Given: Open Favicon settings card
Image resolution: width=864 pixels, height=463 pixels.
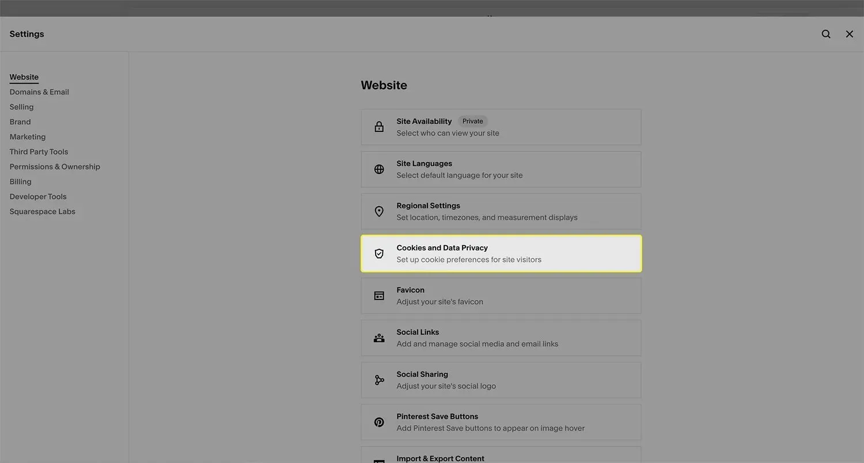Looking at the screenshot, I should (501, 295).
